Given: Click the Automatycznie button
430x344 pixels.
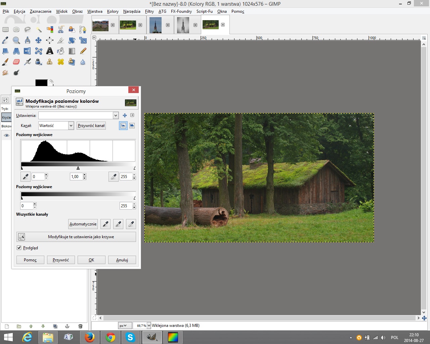Looking at the screenshot, I should point(83,224).
